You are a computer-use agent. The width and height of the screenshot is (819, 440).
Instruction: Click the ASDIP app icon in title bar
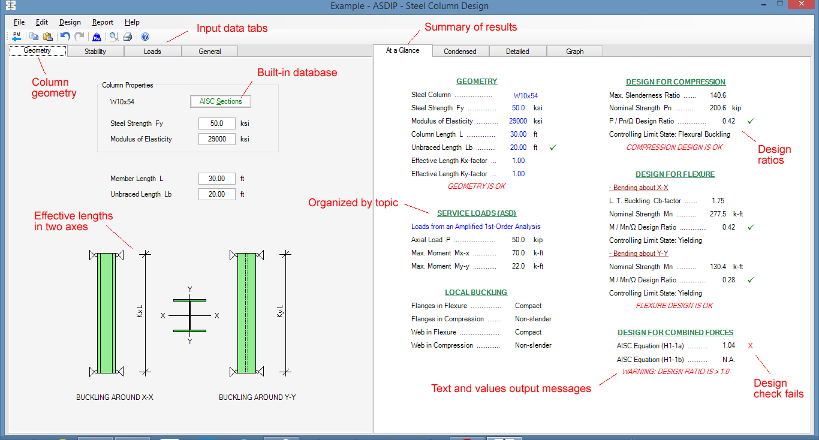coord(10,6)
